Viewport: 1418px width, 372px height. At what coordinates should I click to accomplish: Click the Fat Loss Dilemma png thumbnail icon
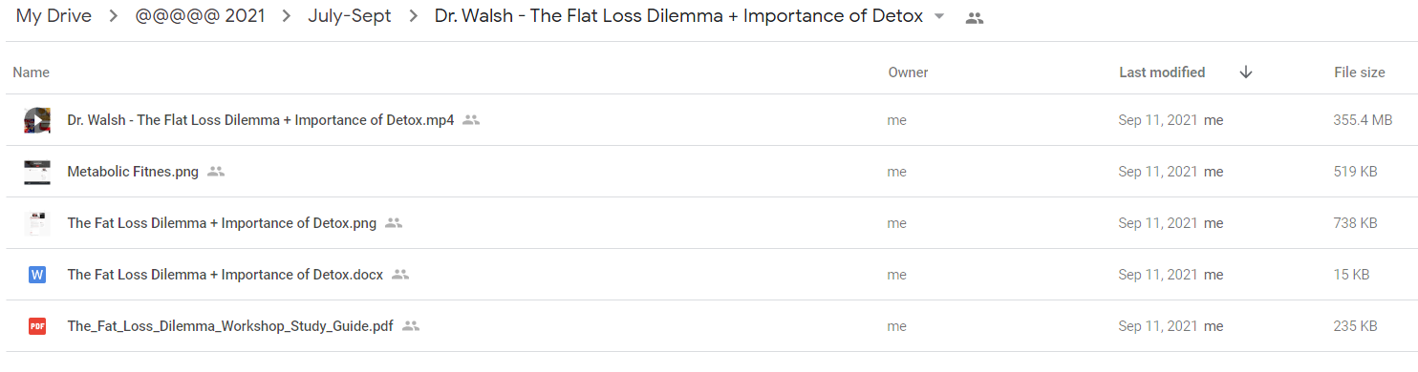pos(37,223)
